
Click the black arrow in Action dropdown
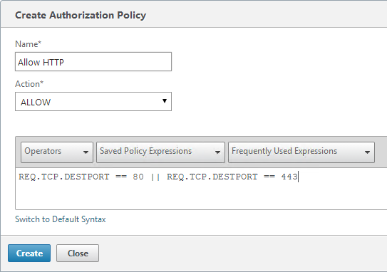coord(165,101)
